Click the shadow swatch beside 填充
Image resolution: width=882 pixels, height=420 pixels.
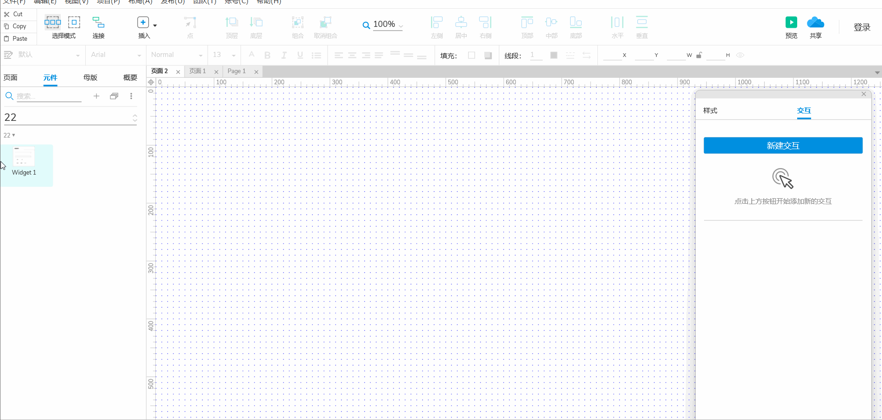pos(488,55)
